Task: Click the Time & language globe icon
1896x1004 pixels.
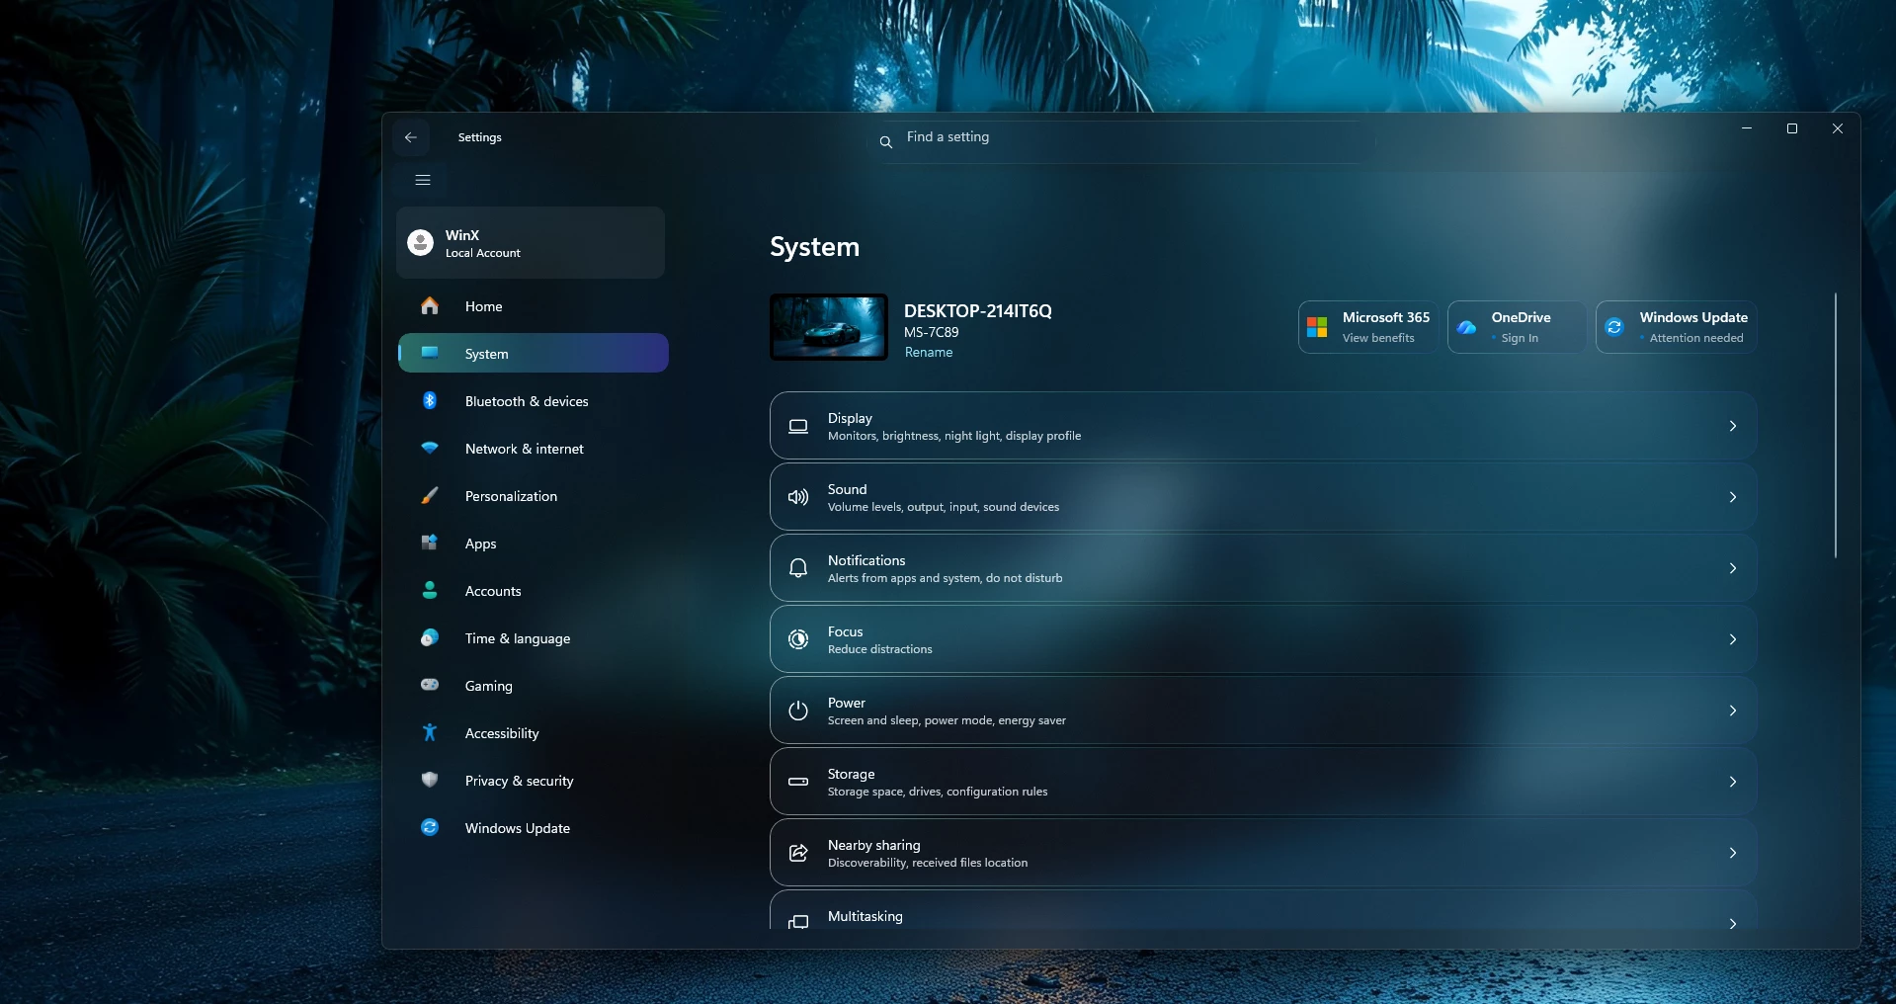Action: 430,638
